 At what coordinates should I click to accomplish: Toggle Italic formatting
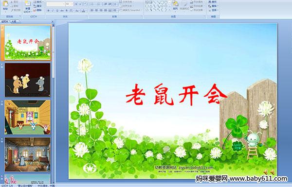click(x=53, y=11)
